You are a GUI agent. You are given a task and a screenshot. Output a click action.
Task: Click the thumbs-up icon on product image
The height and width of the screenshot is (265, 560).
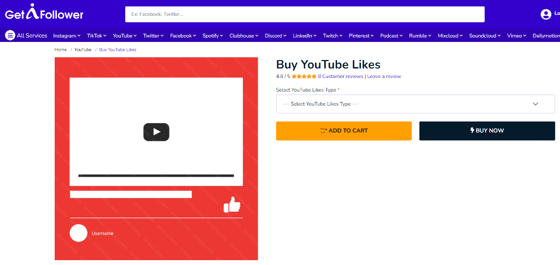click(x=232, y=205)
